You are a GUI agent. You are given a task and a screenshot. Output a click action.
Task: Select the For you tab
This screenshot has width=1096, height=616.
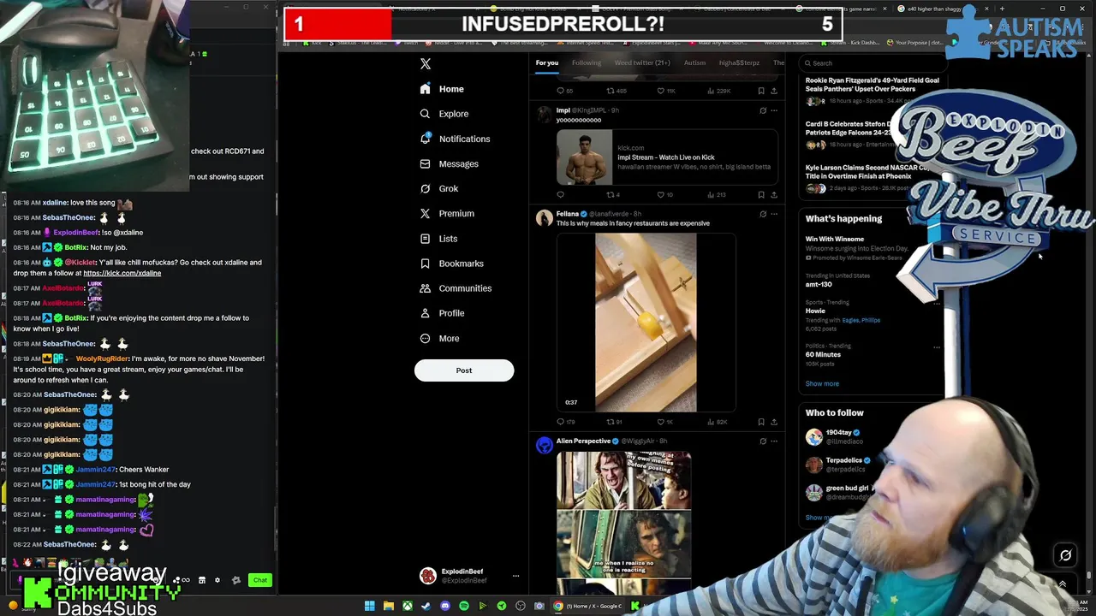click(547, 62)
